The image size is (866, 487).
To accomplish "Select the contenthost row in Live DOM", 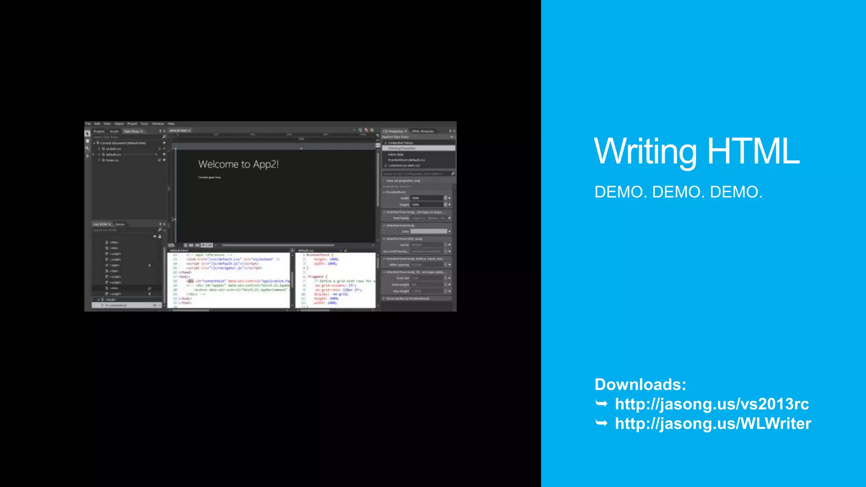I will (127, 305).
